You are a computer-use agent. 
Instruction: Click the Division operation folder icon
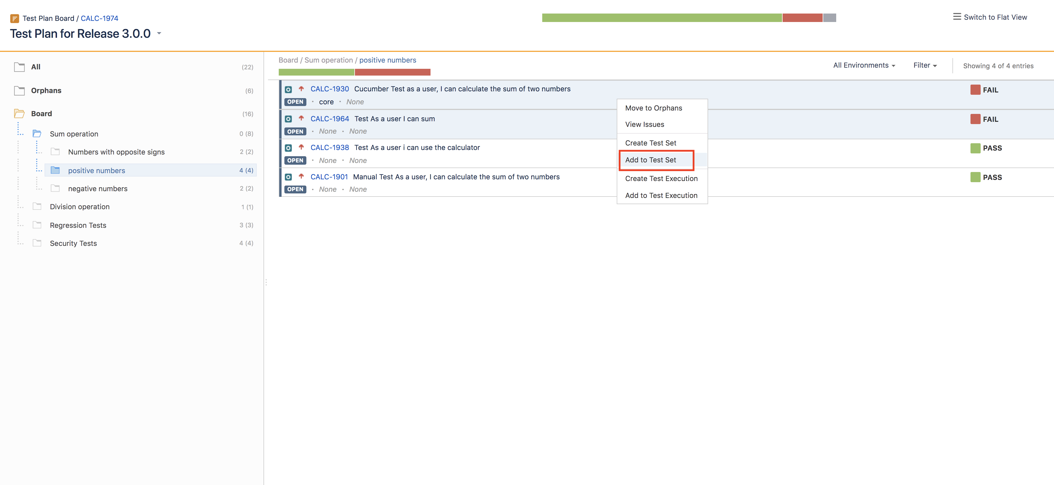point(37,206)
